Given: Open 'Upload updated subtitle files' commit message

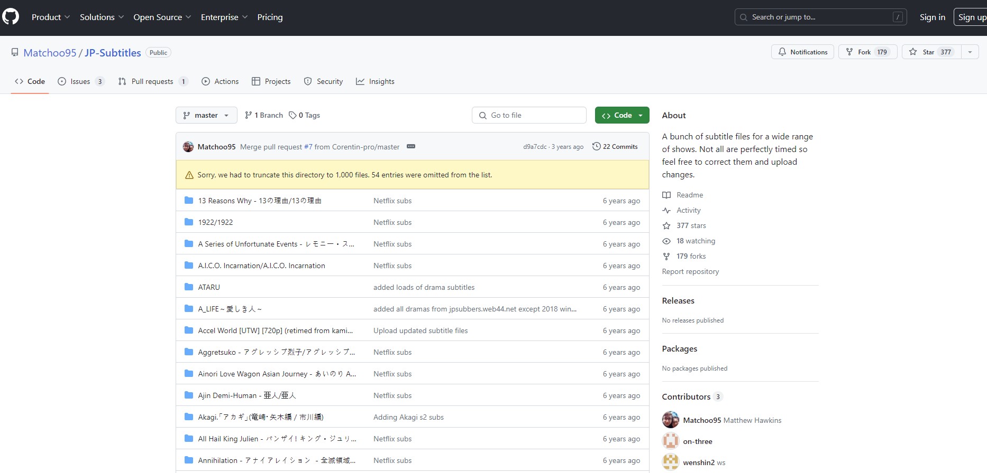Looking at the screenshot, I should (421, 330).
